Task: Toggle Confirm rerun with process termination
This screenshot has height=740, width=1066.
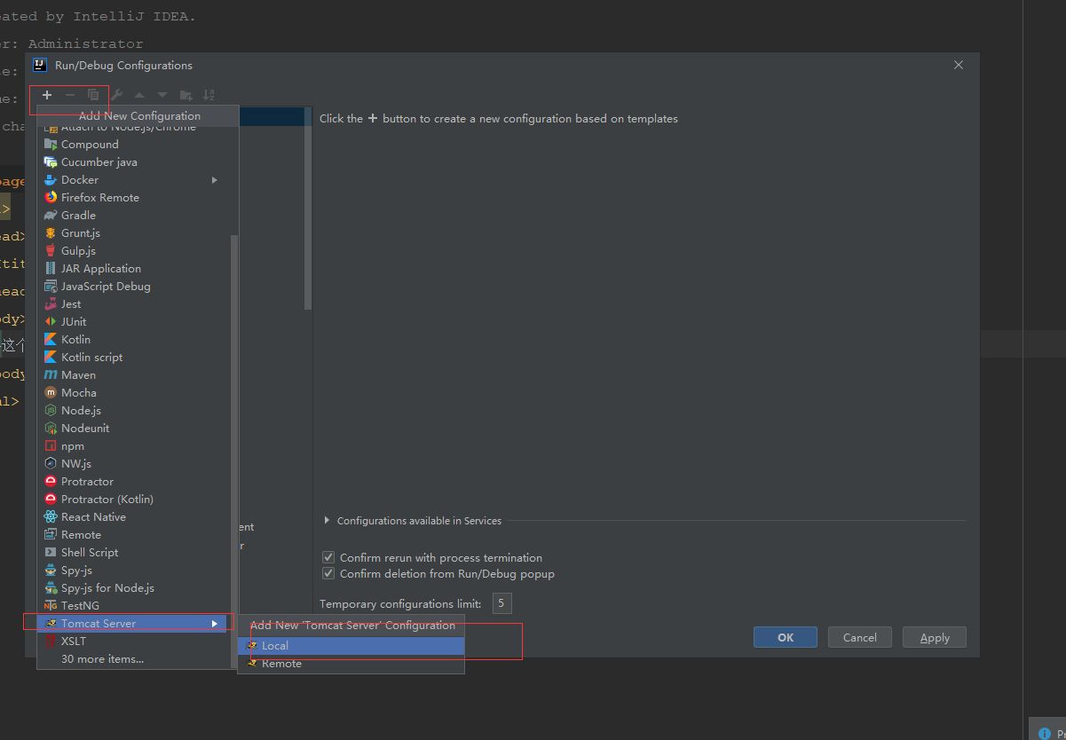Action: (x=329, y=557)
